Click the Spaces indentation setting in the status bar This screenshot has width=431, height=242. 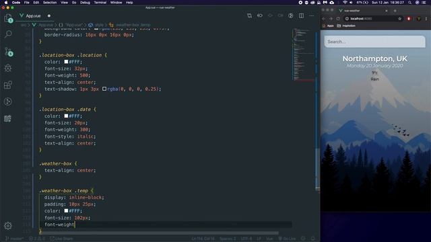(x=228, y=239)
